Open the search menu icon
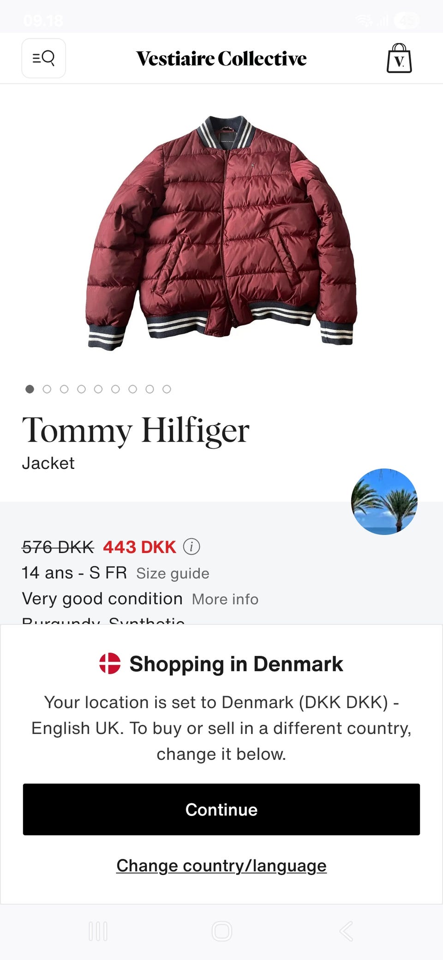 click(44, 58)
